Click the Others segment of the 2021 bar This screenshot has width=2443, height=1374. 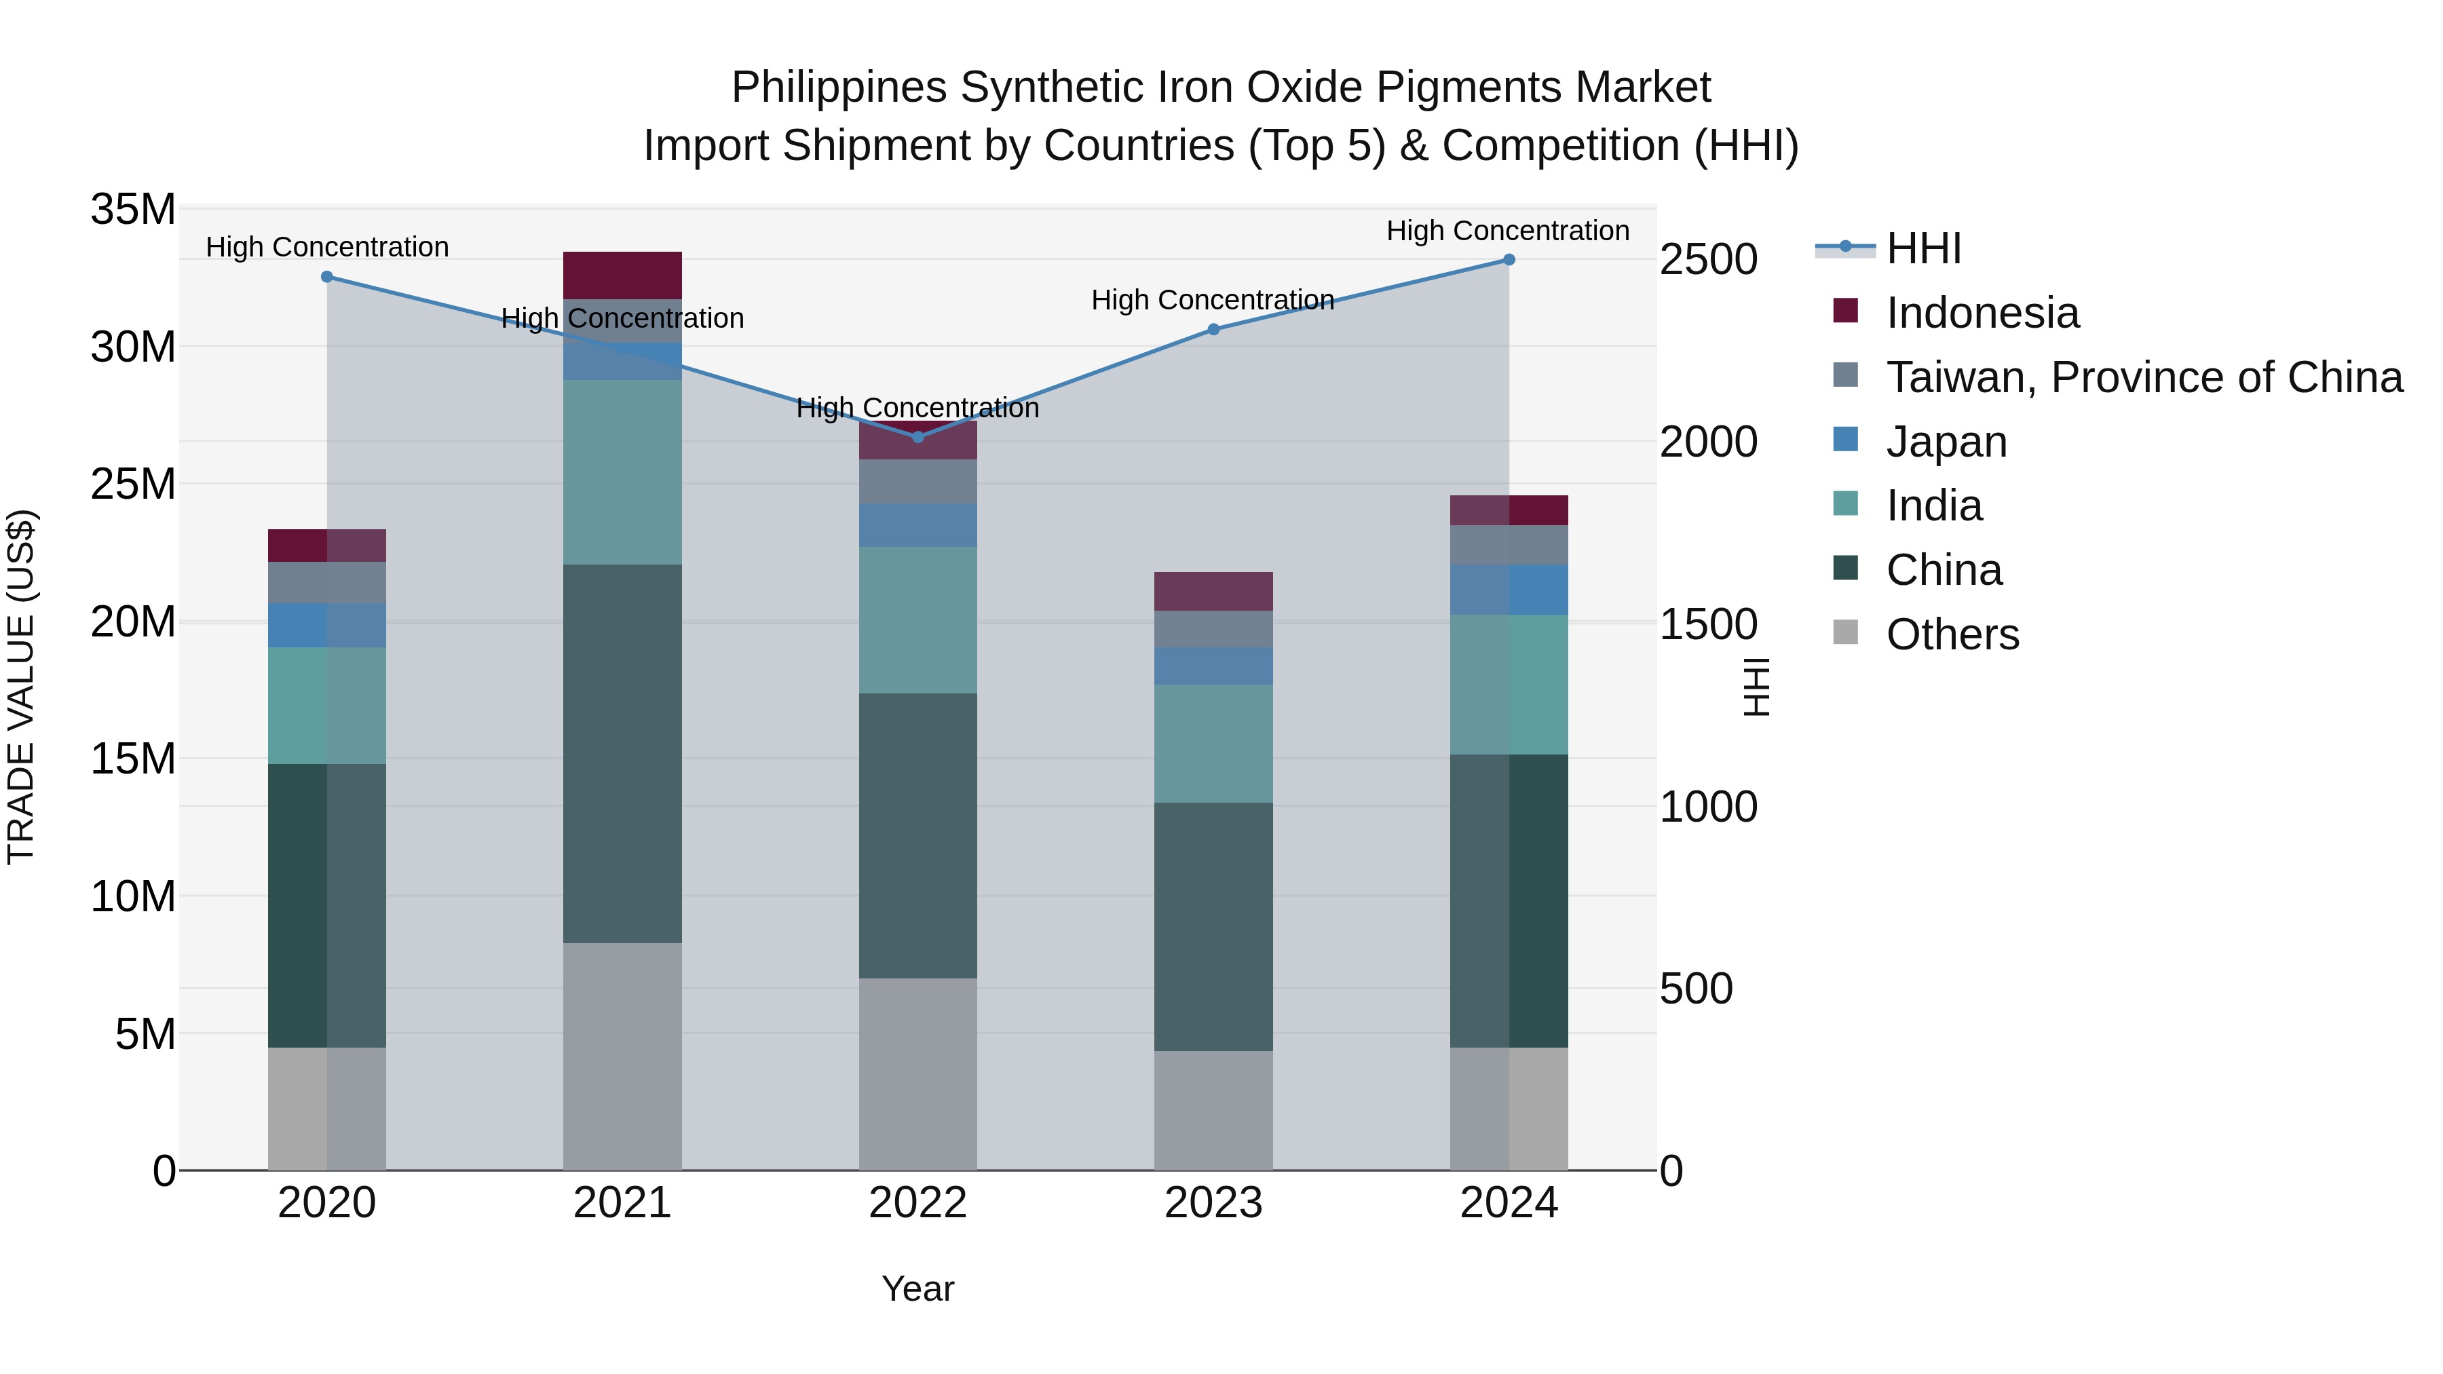622,1056
